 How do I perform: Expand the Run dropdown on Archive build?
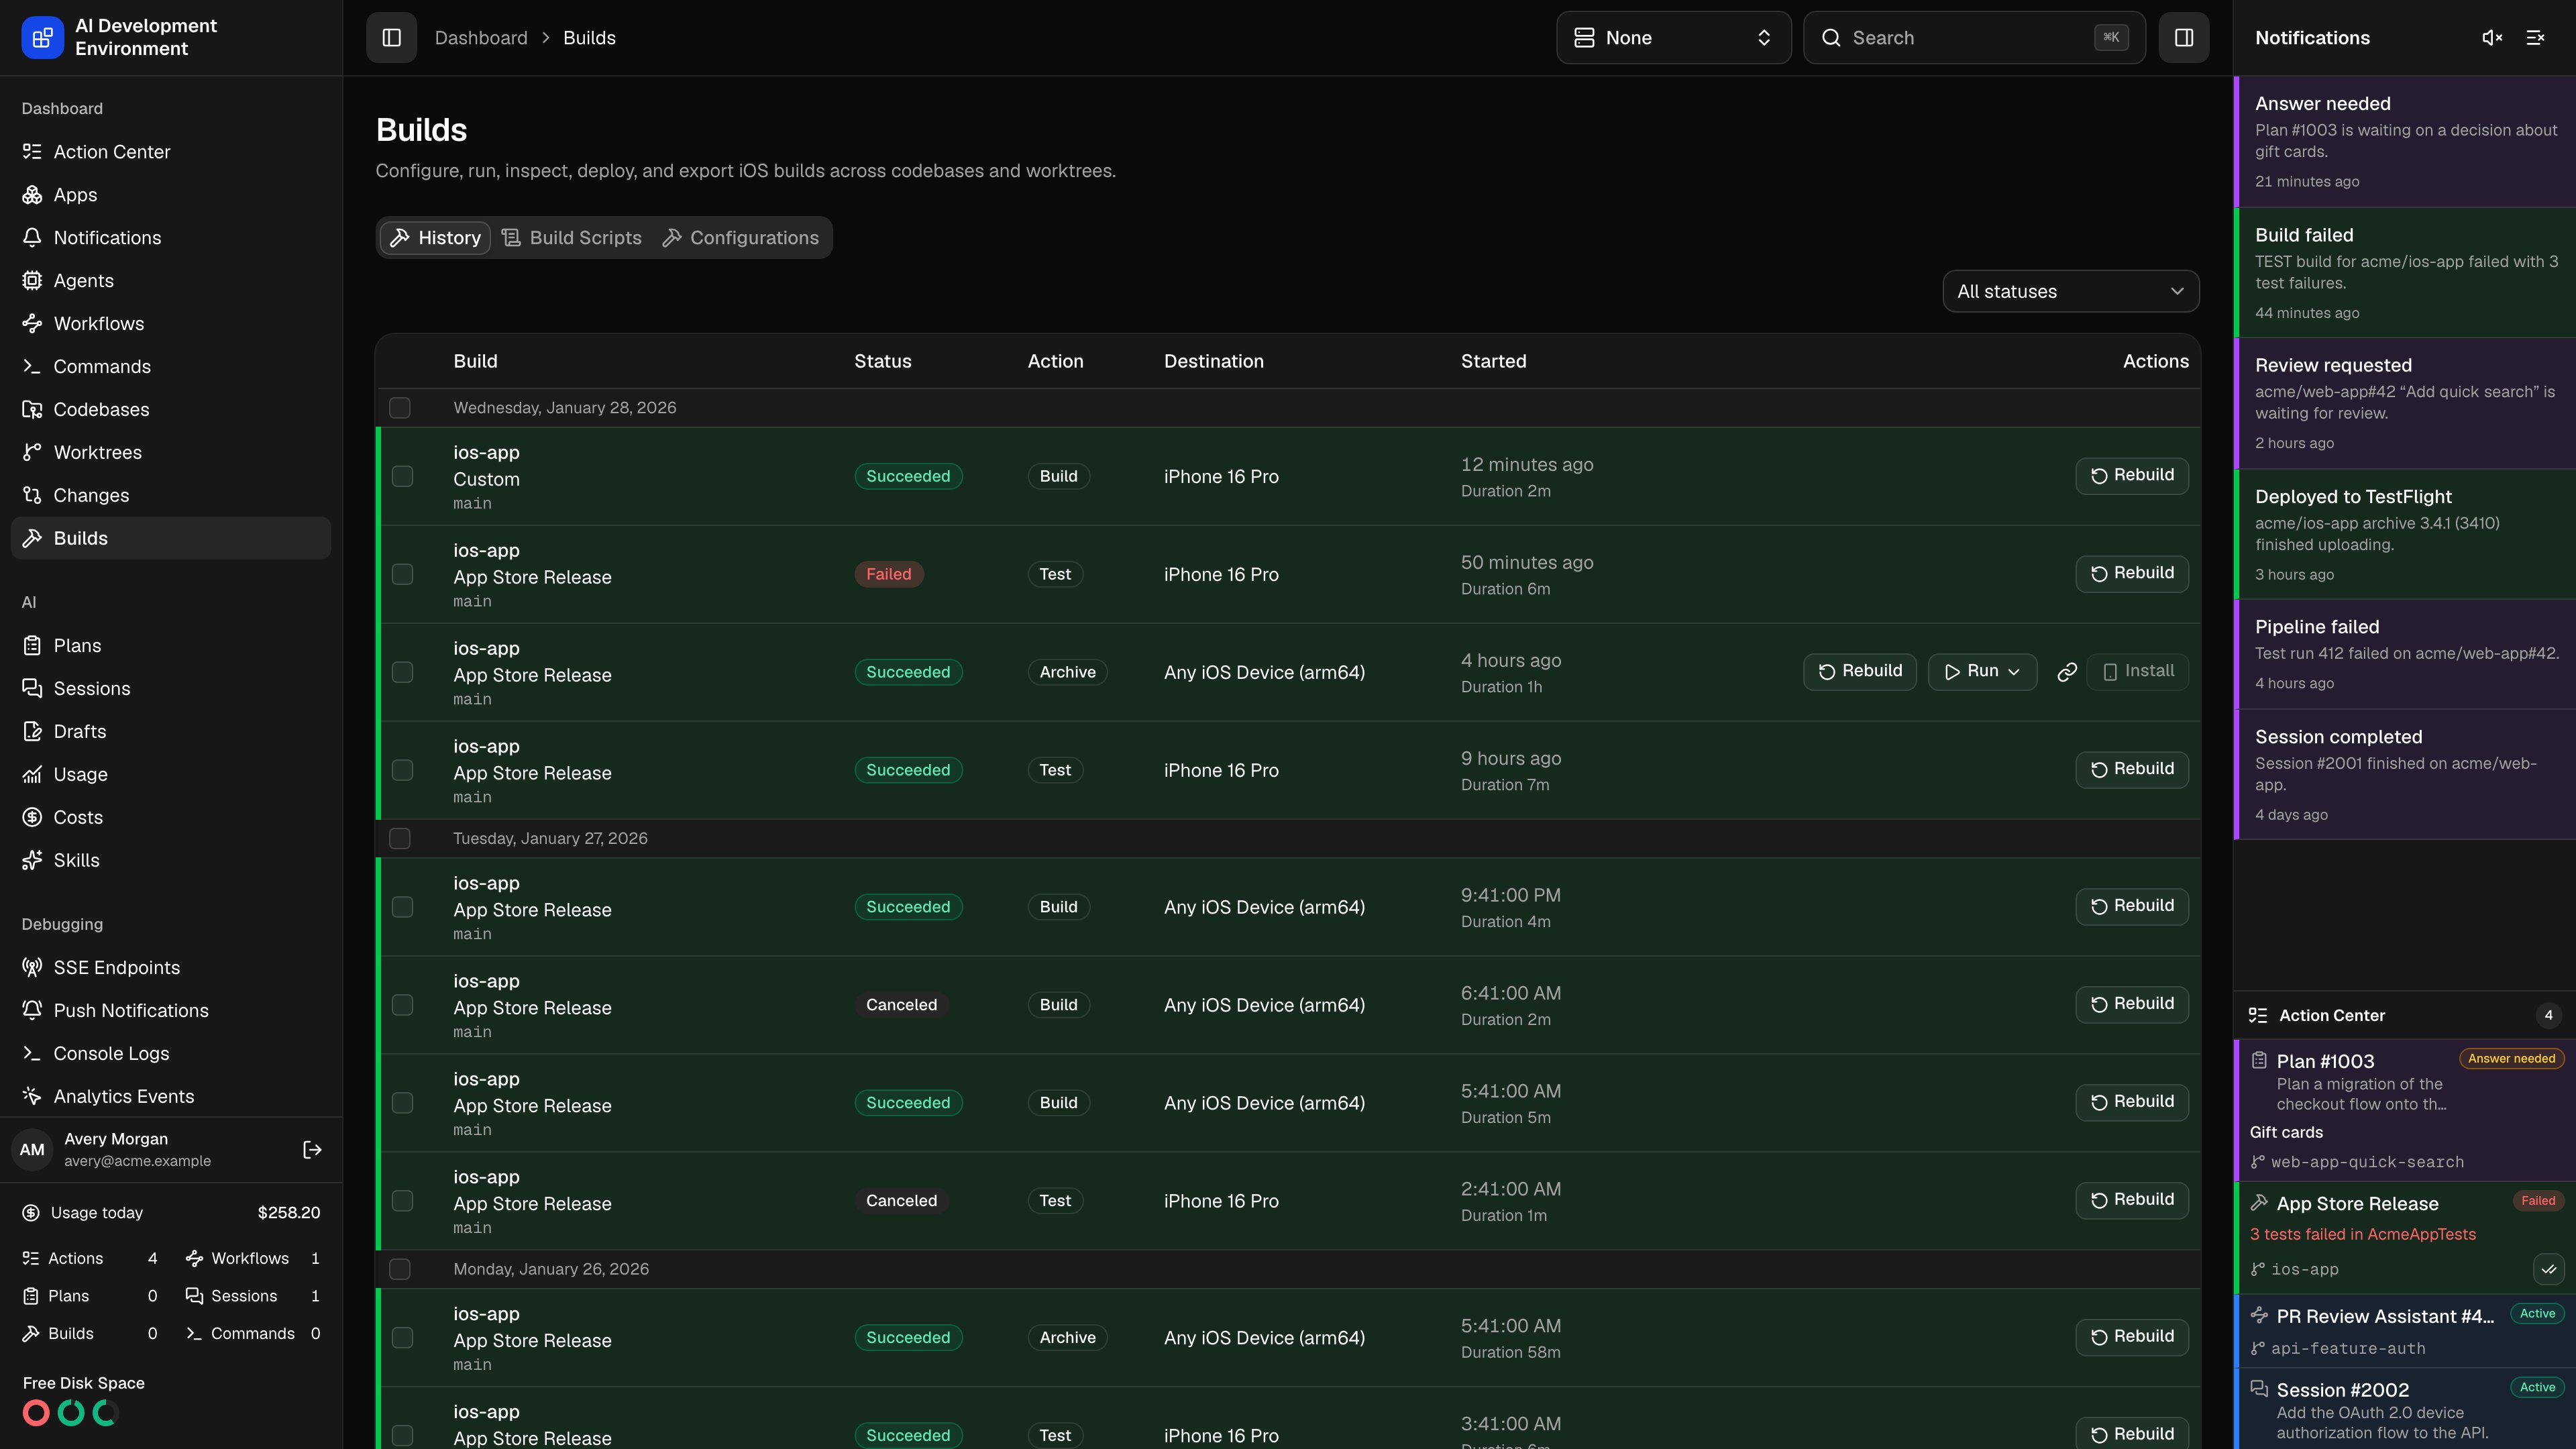pyautogui.click(x=1982, y=672)
